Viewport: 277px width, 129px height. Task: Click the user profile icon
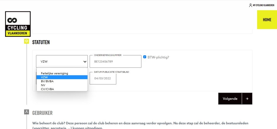tap(250, 5)
